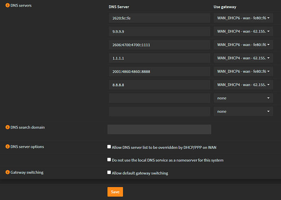Toggle Allow default gateway switching checkbox
This screenshot has height=200, width=281.
[x=109, y=172]
